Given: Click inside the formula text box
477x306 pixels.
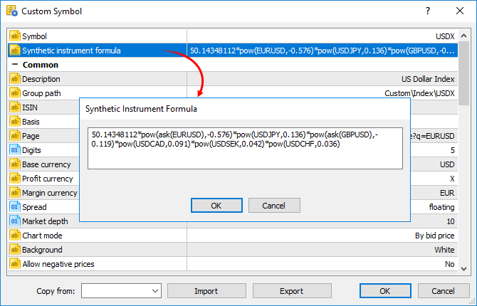Looking at the screenshot, I should (245, 149).
